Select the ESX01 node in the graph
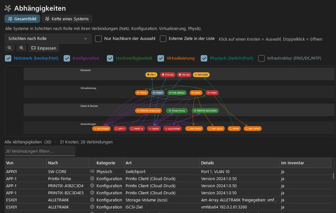The height and width of the screenshot is (213, 336). (x=196, y=92)
